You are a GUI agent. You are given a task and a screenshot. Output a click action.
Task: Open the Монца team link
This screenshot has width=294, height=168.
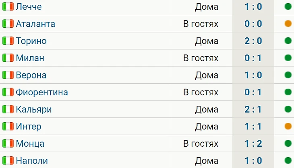pyautogui.click(x=30, y=143)
